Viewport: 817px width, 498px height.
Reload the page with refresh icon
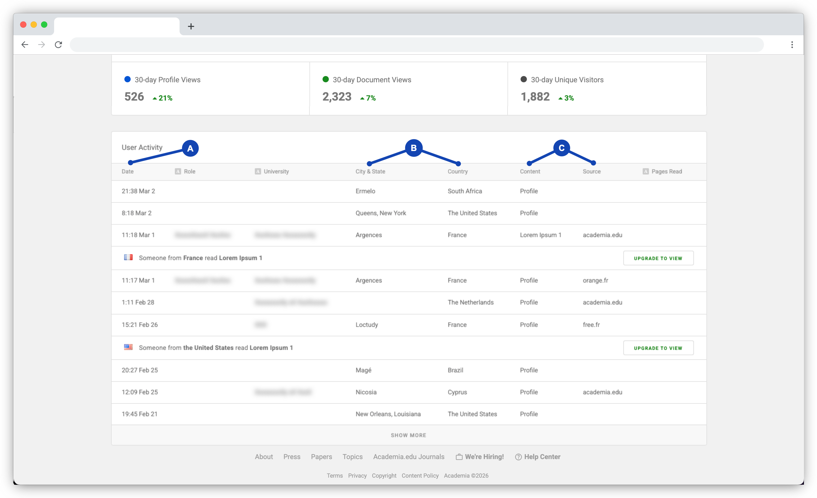pyautogui.click(x=58, y=44)
